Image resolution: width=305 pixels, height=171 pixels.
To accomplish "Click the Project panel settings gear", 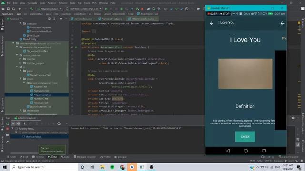I will coord(61,19).
